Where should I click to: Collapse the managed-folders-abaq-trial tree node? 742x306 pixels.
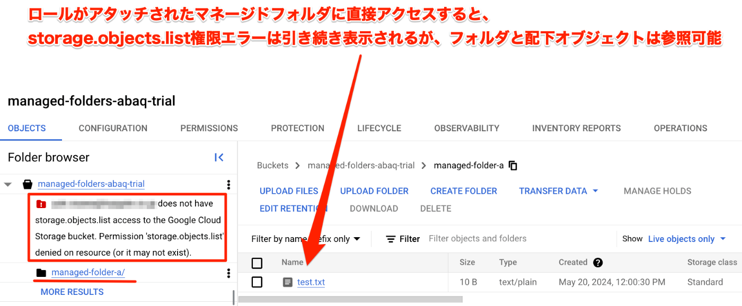tap(8, 185)
